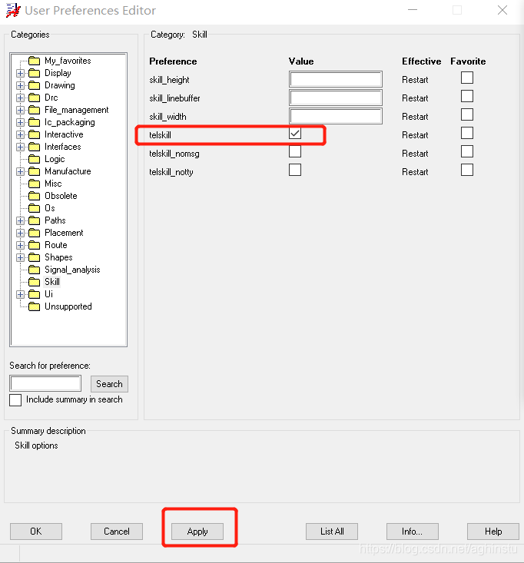Click the Skill folder icon
Screen dimensions: 524x563
(34, 282)
